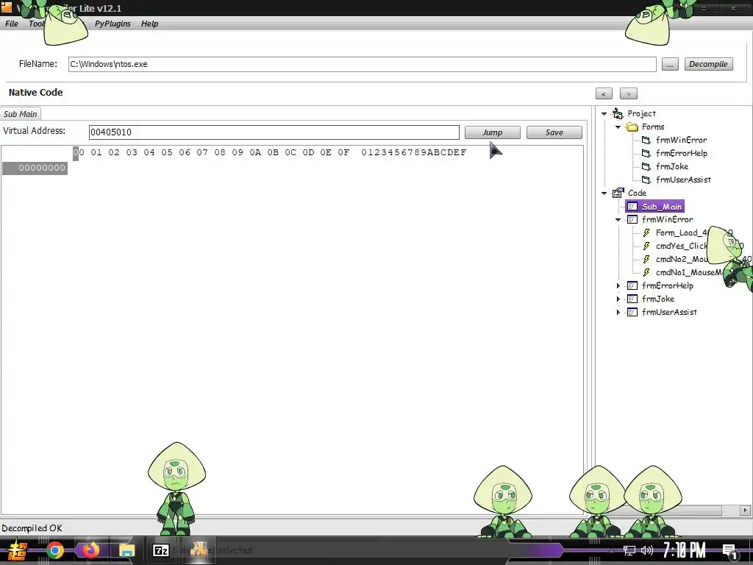Image resolution: width=753 pixels, height=565 pixels.
Task: Click the network tray icon
Action: 629,550
